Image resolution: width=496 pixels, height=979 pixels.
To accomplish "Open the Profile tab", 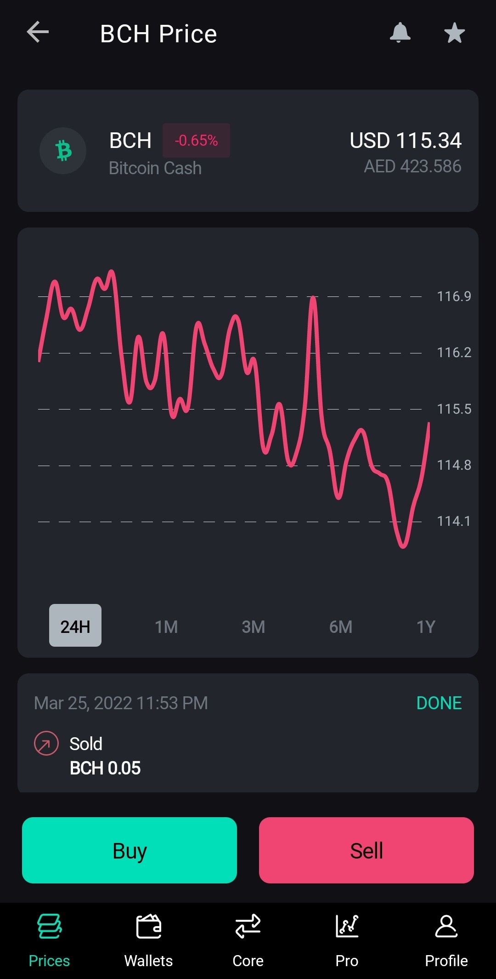I will (446, 941).
